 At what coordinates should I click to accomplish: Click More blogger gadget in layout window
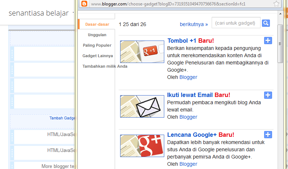45,165
